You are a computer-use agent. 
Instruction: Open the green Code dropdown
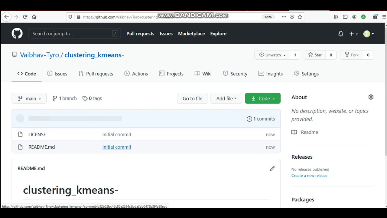pyautogui.click(x=263, y=98)
